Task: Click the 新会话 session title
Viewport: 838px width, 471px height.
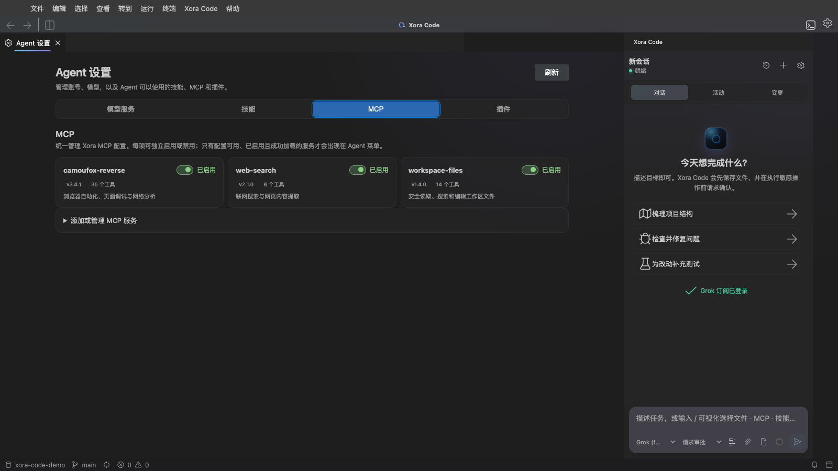Action: (x=639, y=61)
